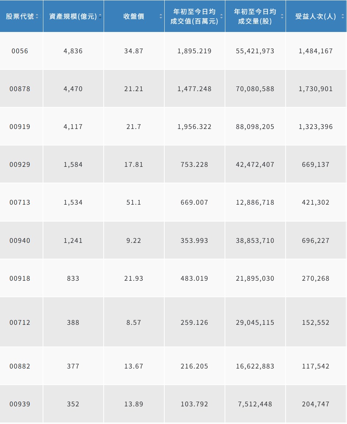347x424 pixels.
Task: Click closing price 34.87 cell
Action: pyautogui.click(x=133, y=51)
